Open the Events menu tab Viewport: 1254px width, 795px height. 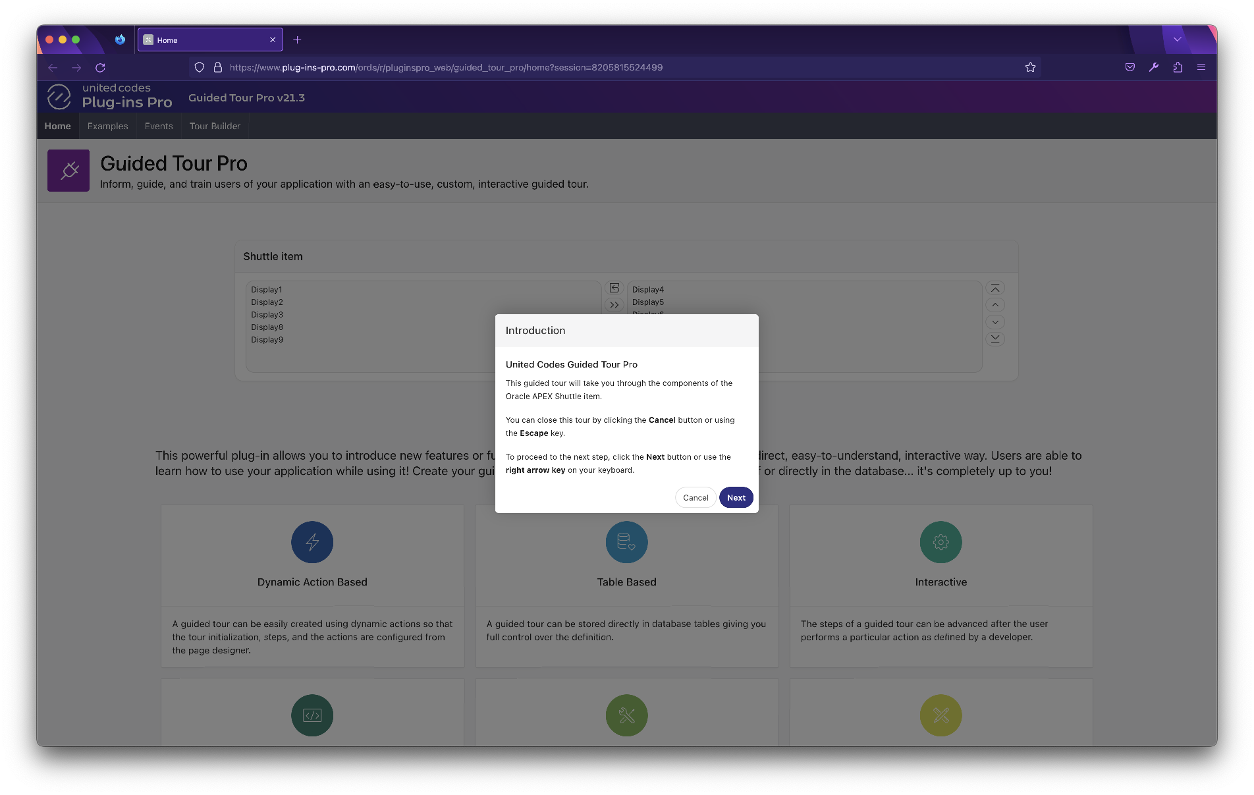(159, 126)
